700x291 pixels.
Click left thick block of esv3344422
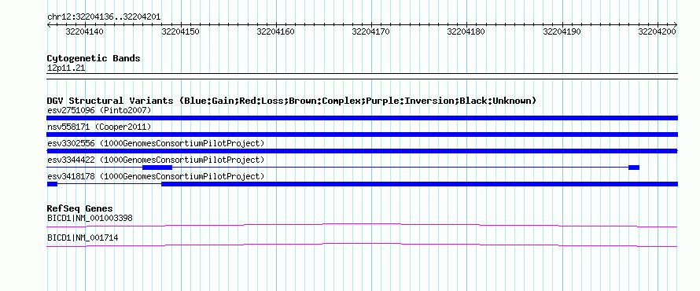click(157, 168)
